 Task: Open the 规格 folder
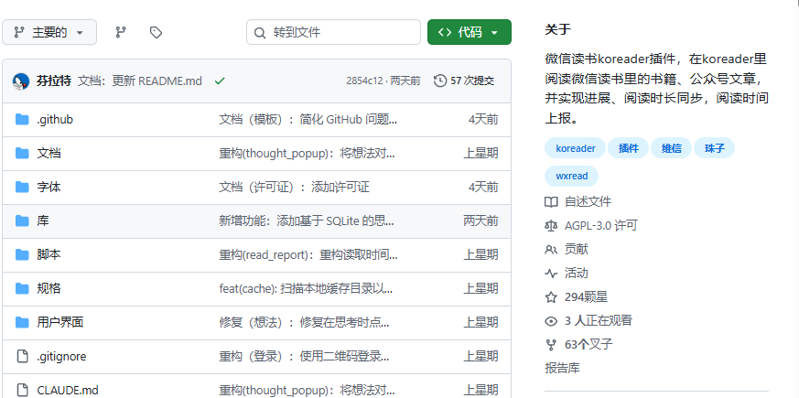[x=49, y=288]
